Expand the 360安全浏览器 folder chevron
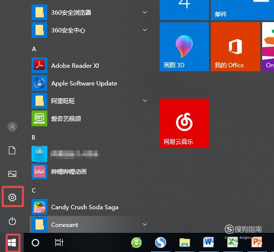Screen dimensions: 274x252 click(x=145, y=12)
